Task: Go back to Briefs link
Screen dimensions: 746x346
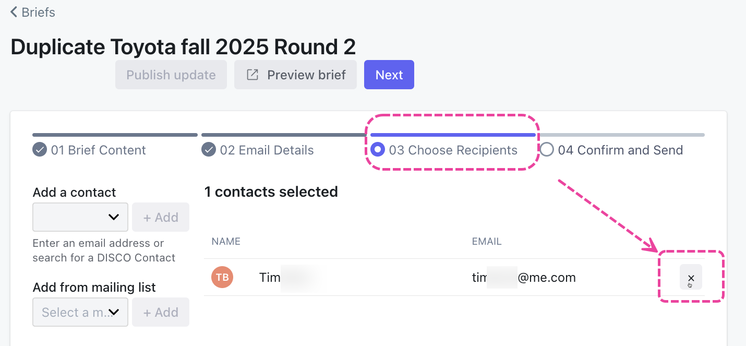Action: tap(39, 12)
